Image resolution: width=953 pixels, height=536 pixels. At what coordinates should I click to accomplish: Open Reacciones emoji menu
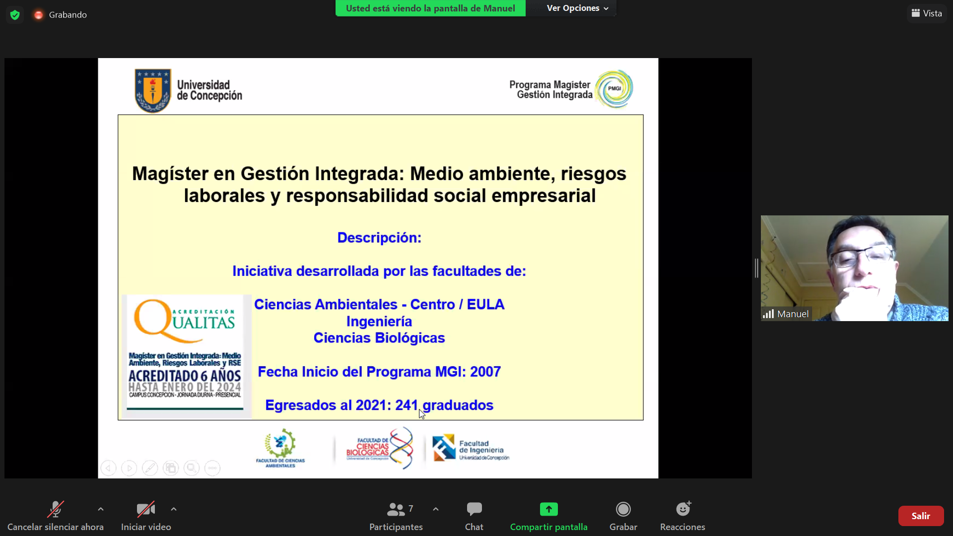click(682, 516)
